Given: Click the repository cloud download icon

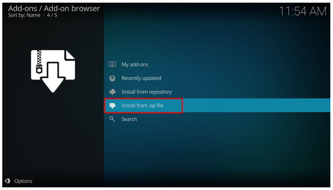Looking at the screenshot, I should [113, 92].
